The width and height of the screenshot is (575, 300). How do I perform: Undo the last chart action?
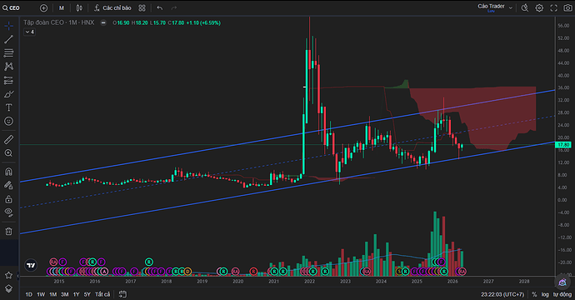[x=159, y=7]
